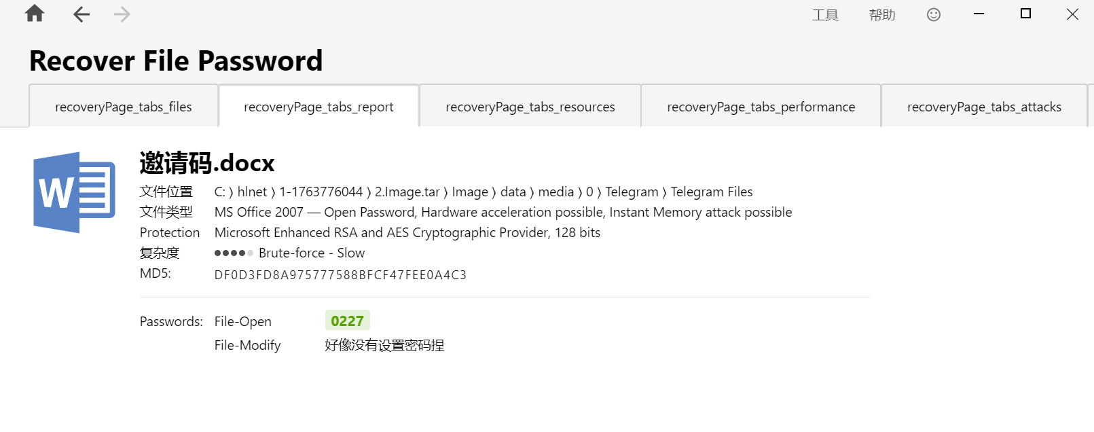This screenshot has height=432, width=1094.
Task: Click the Home icon
Action: click(35, 14)
